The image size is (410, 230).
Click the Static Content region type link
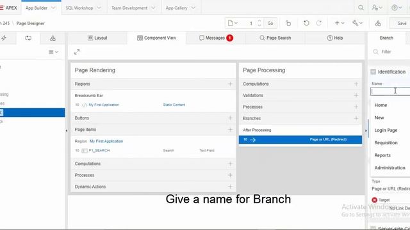[x=174, y=105]
